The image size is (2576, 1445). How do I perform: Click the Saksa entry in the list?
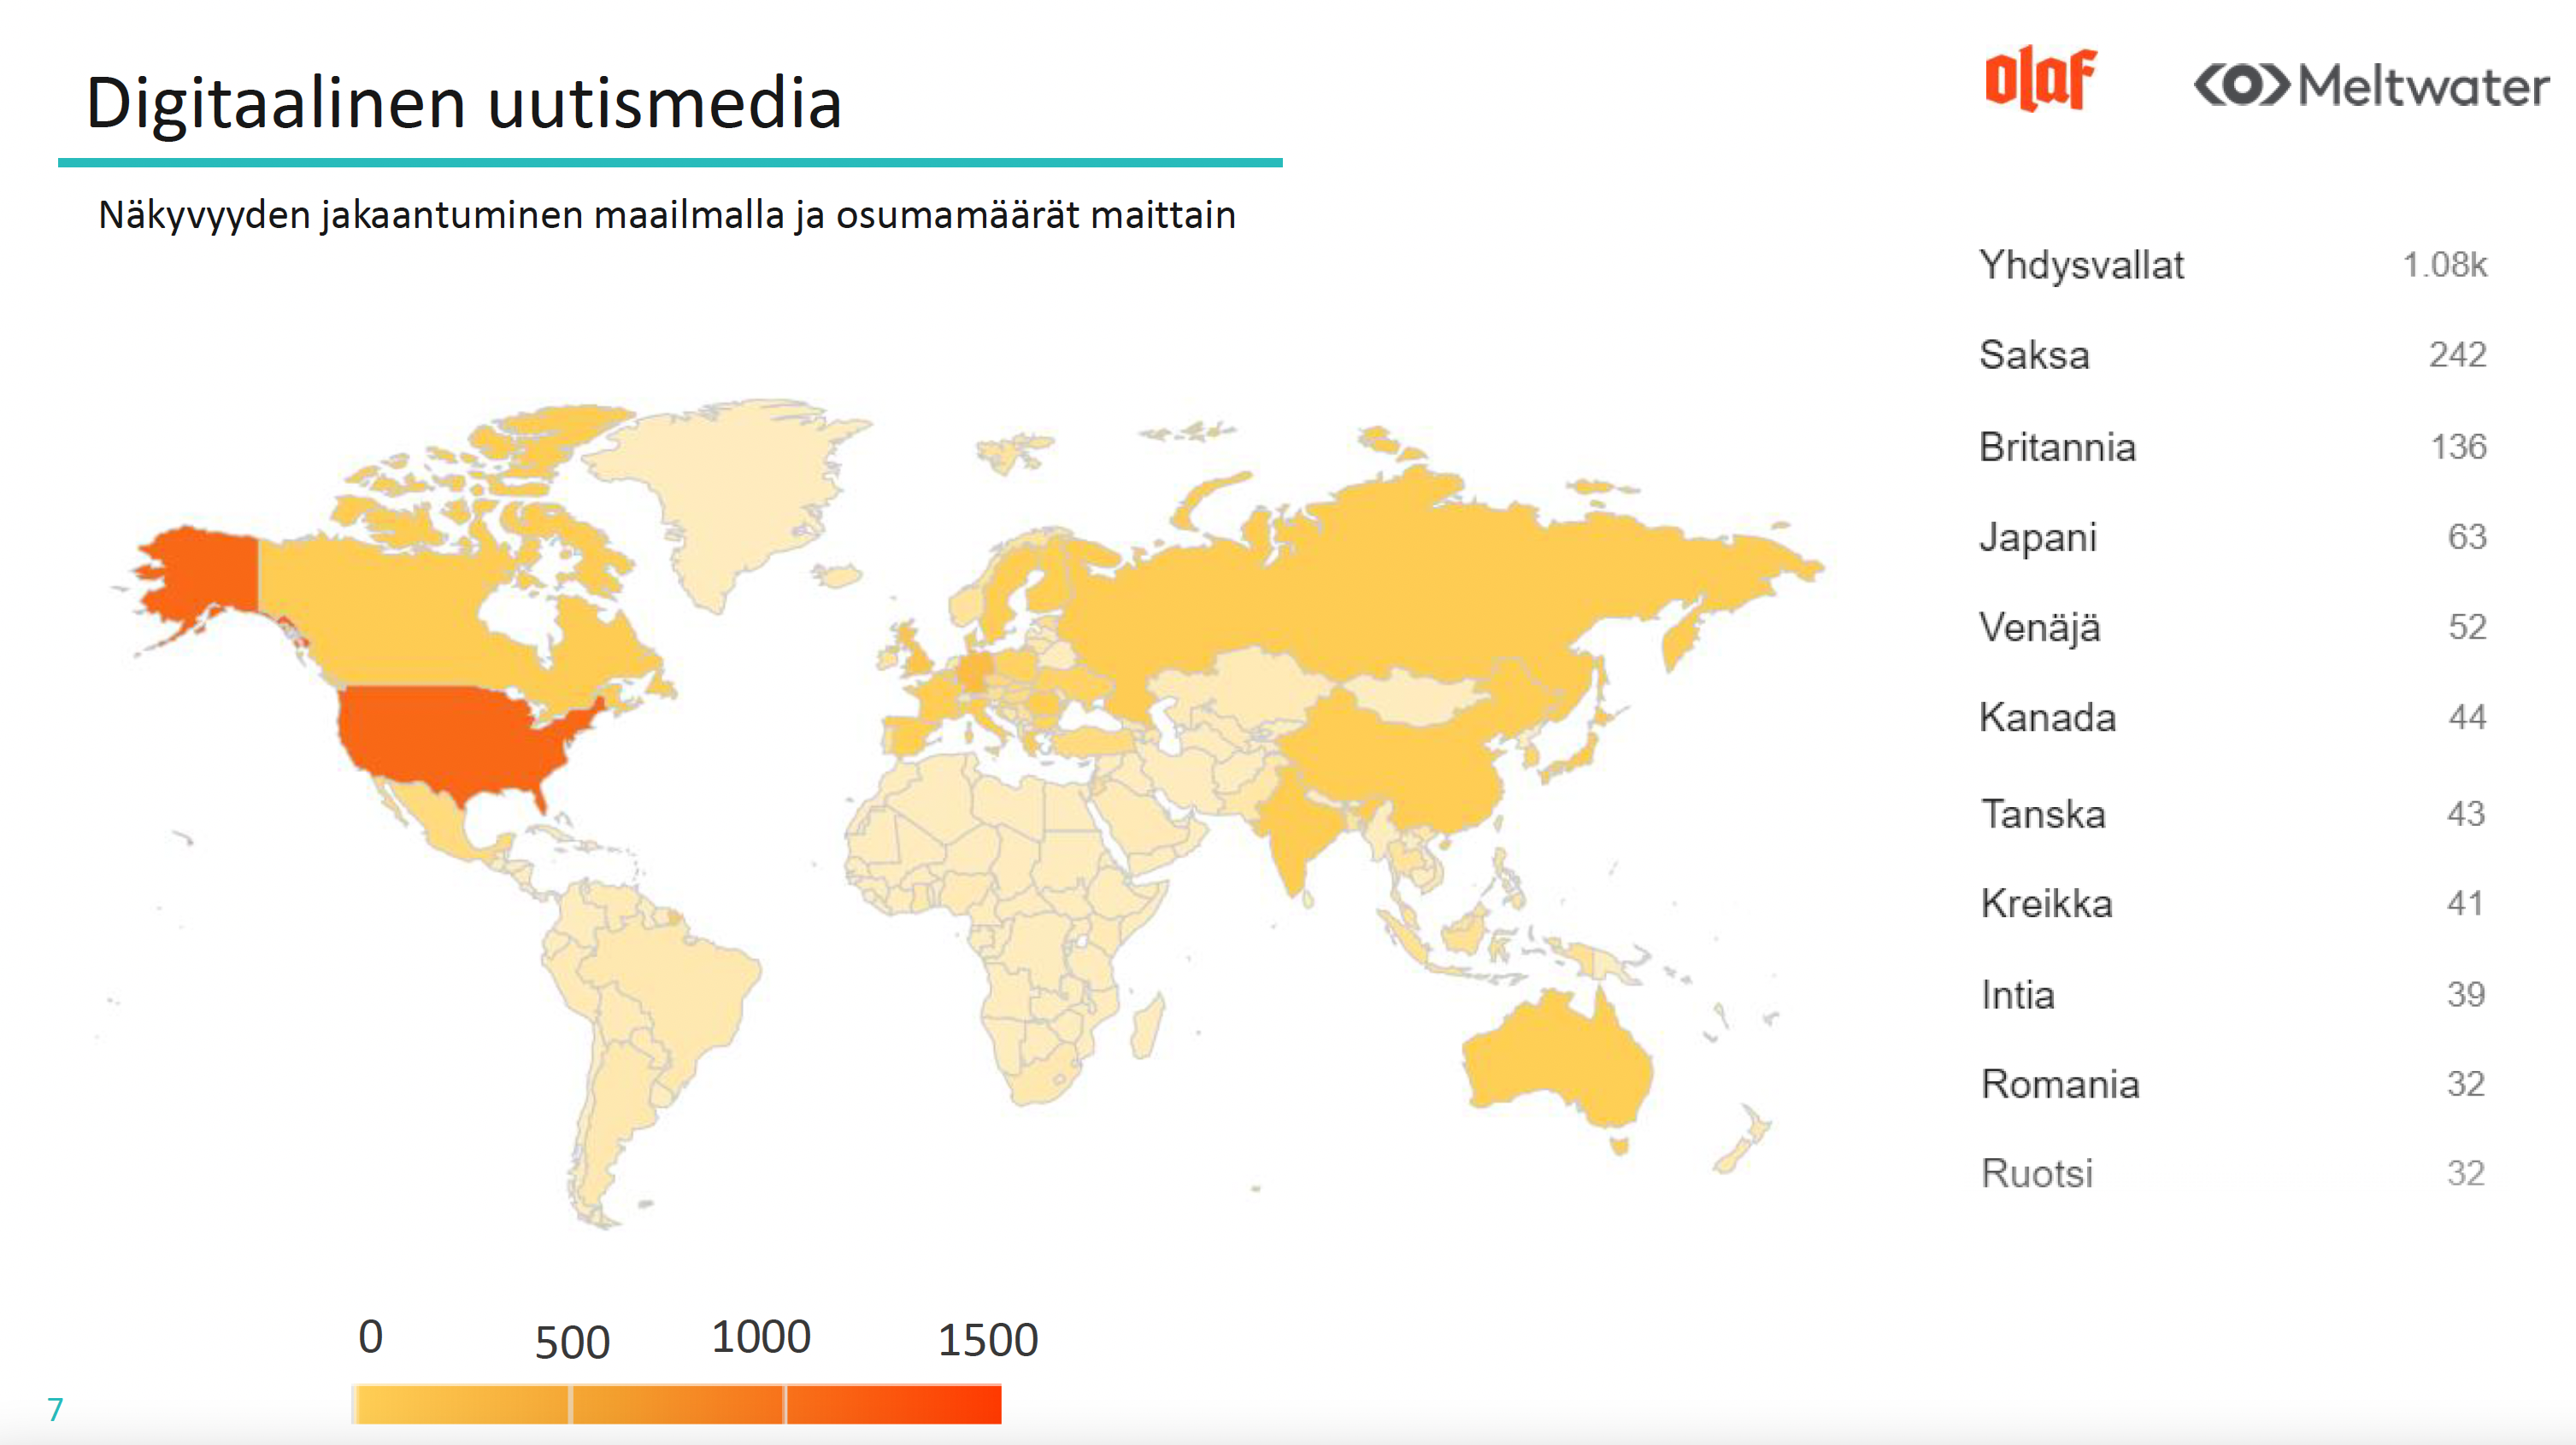tap(2232, 354)
